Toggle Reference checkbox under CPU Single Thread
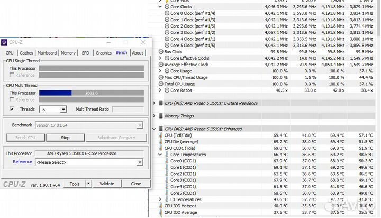Viewport: 381px width, 218px height. 12,75
